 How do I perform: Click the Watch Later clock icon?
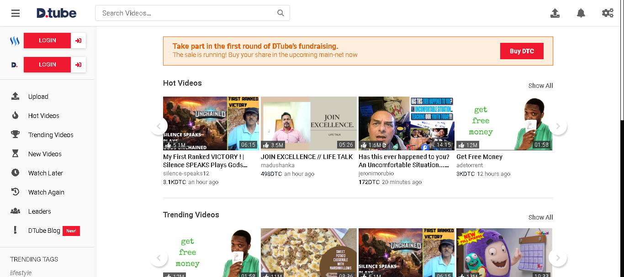pyautogui.click(x=15, y=173)
